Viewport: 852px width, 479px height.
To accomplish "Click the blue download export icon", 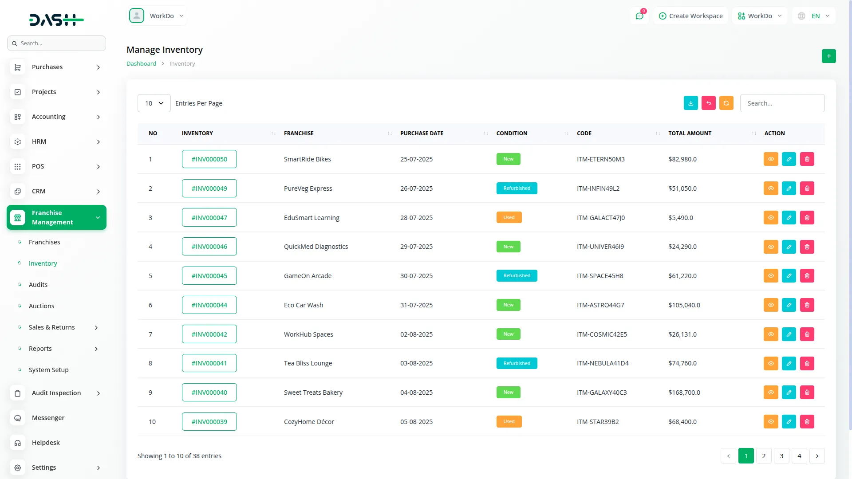I will [x=690, y=103].
